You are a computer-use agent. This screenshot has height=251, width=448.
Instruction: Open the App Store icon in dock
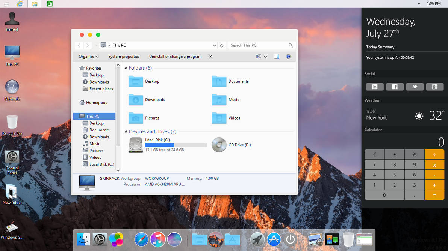click(x=274, y=239)
